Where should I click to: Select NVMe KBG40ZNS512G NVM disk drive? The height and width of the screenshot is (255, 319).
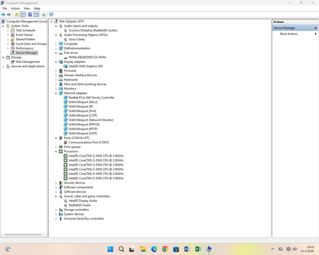(87, 57)
